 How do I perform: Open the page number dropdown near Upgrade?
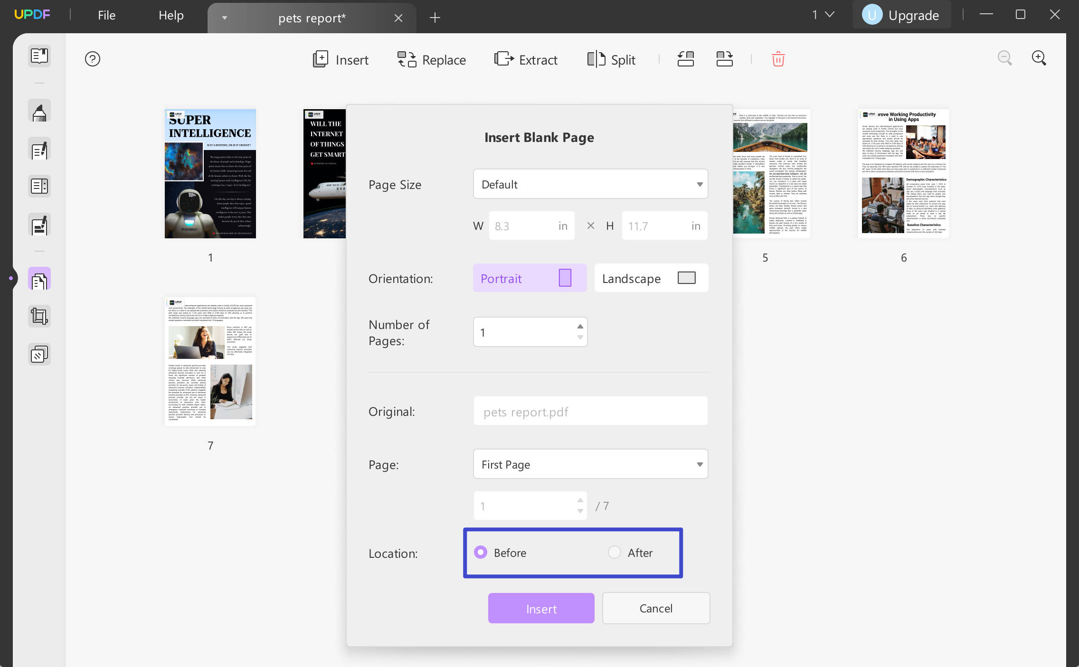[822, 15]
